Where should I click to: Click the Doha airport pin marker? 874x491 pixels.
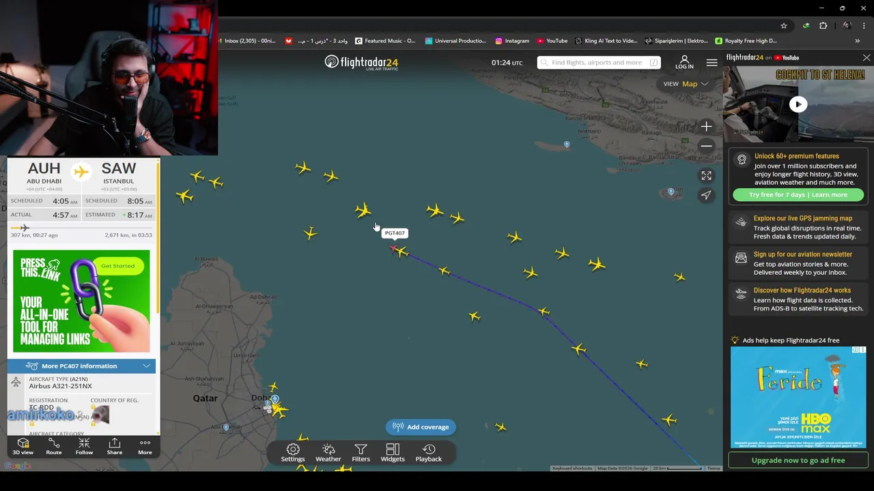274,400
